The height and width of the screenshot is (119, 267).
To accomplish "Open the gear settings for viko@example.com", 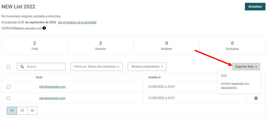I will pyautogui.click(x=256, y=98).
